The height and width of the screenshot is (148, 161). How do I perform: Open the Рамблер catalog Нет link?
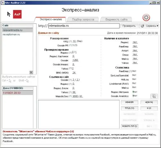pyautogui.click(x=135, y=46)
